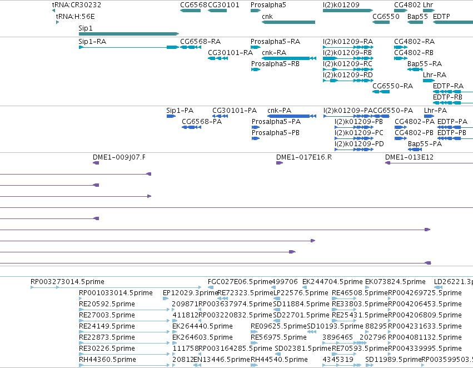Click the l(2)k01209-RC transcript label
This screenshot has height=368, width=473.
347,64
